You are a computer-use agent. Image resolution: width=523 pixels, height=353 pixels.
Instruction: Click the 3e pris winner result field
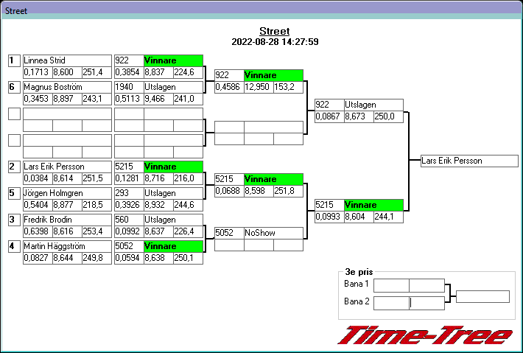click(482, 296)
